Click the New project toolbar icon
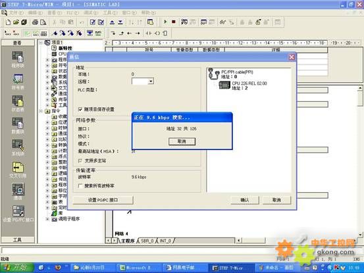364x273 pixels. point(8,22)
